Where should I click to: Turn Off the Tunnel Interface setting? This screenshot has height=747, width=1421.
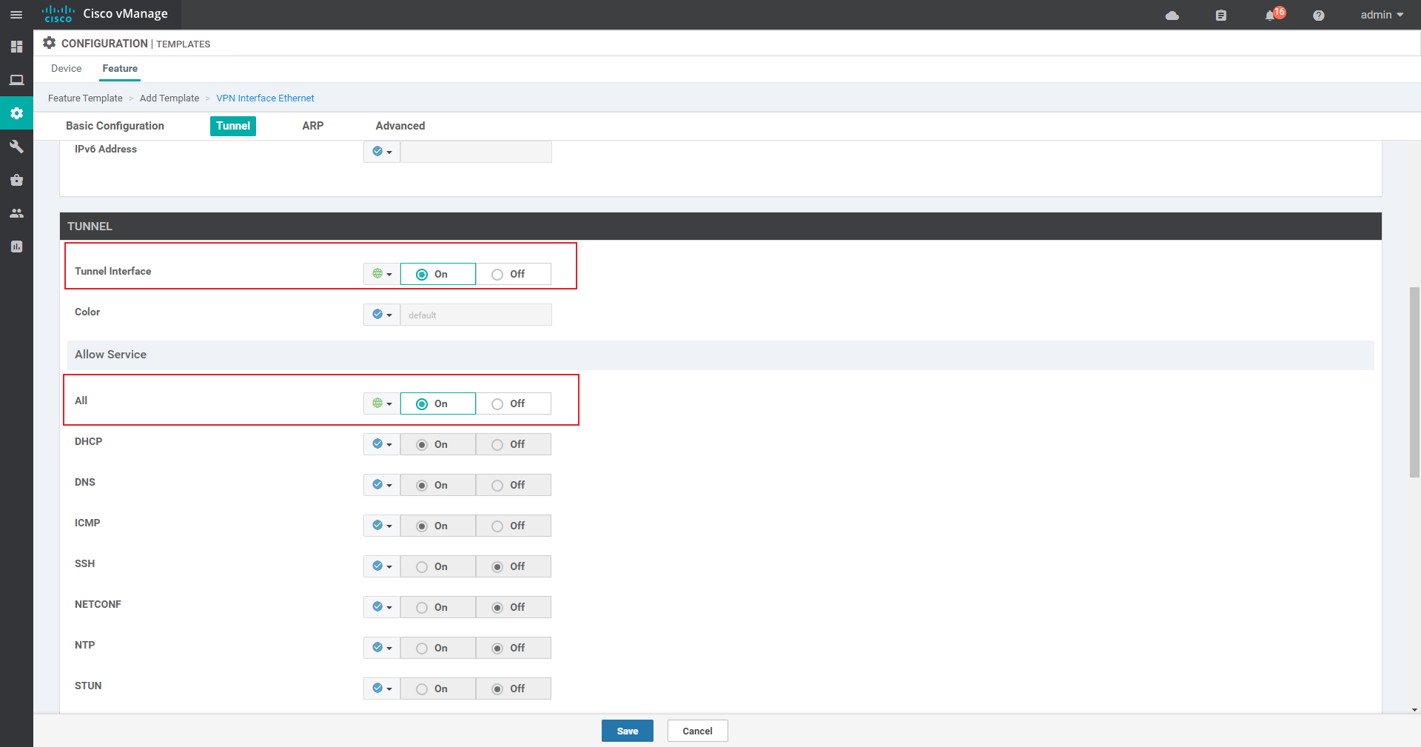[497, 274]
